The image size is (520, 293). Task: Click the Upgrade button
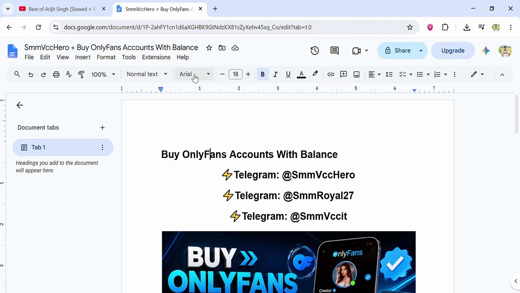[453, 50]
